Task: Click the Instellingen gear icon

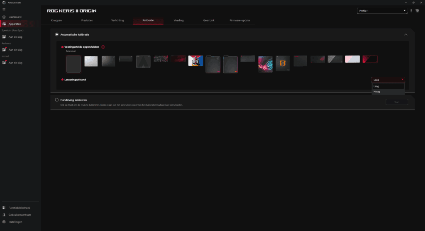Action: pos(4,222)
